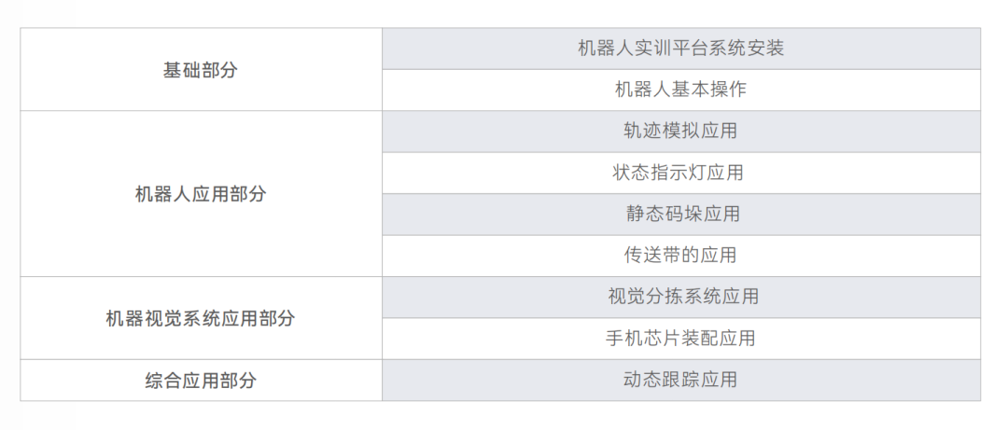
Task: Select the 综合应用部分 category cell
Action: [x=201, y=381]
